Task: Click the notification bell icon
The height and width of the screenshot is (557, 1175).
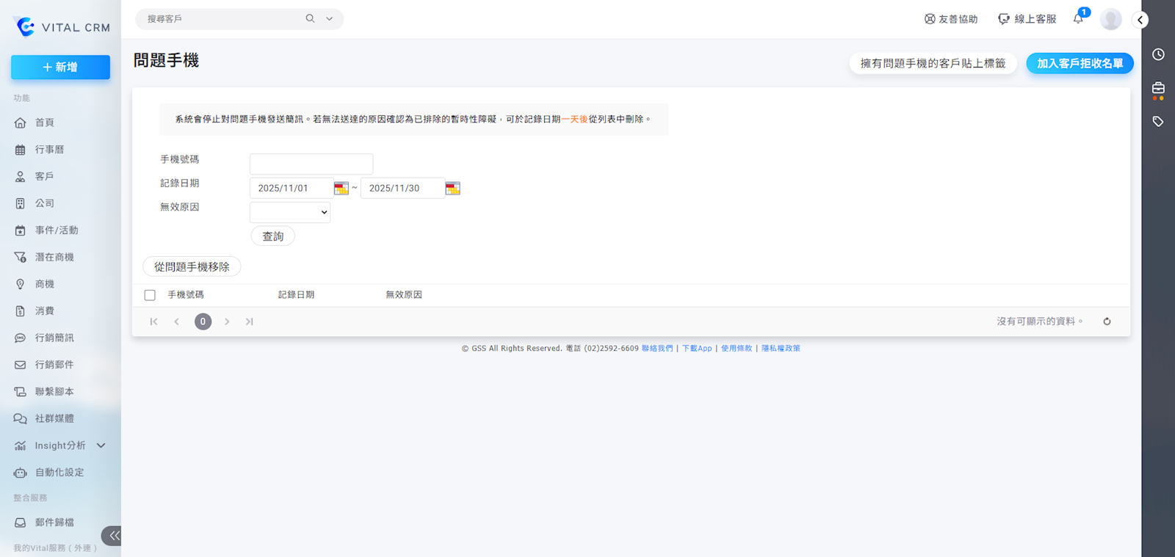Action: click(x=1078, y=19)
